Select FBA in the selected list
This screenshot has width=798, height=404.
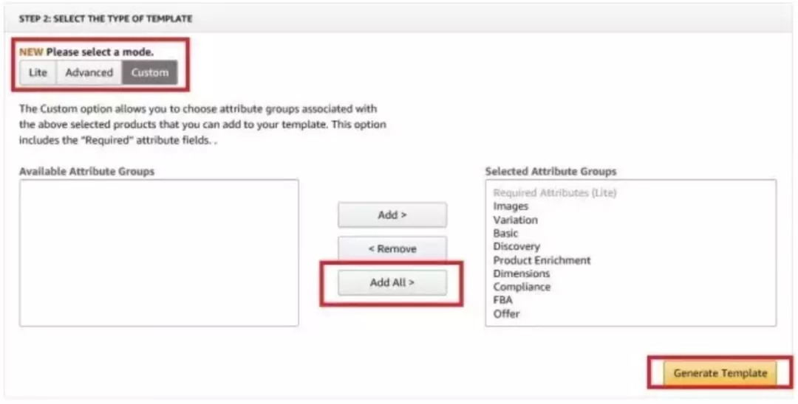click(502, 300)
